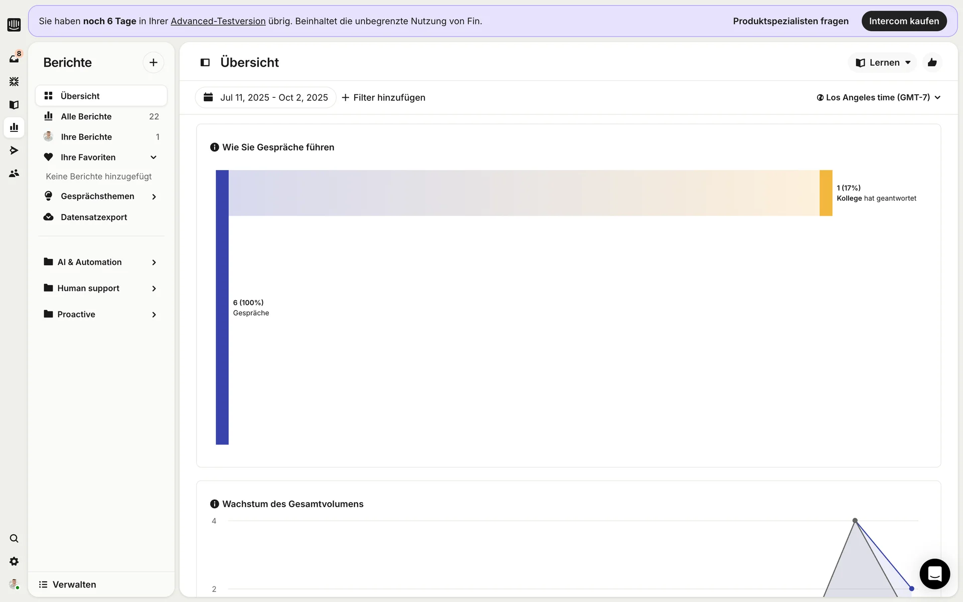Open the Contacts people sidebar icon
963x602 pixels.
14,173
